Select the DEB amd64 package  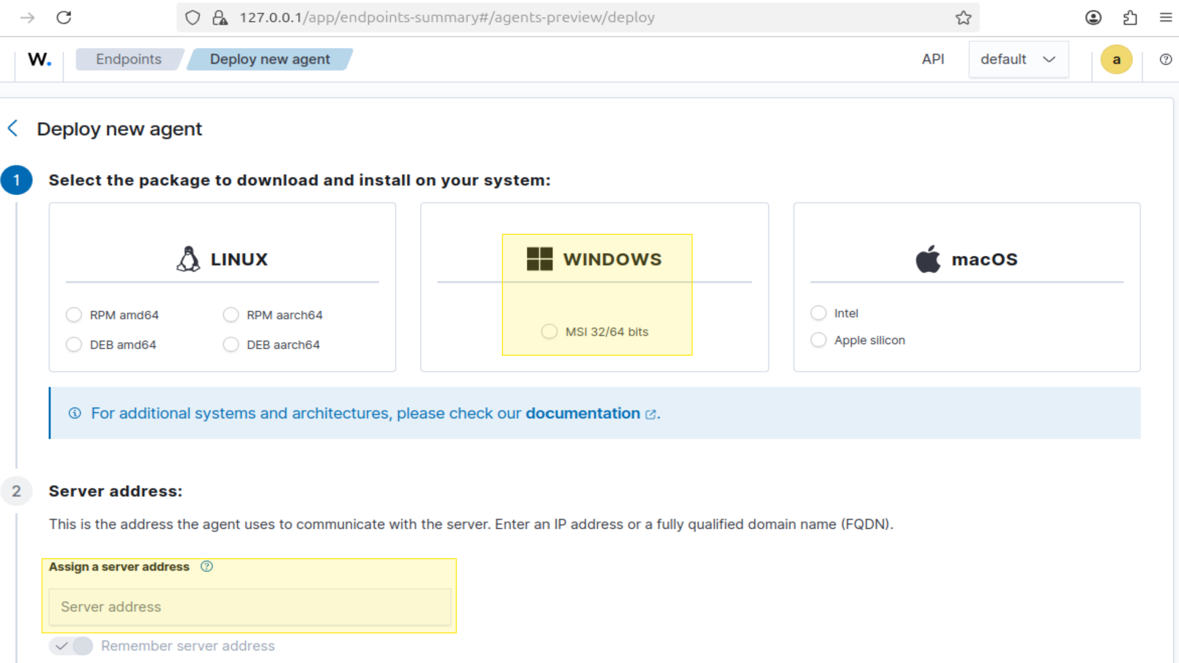[x=74, y=344]
